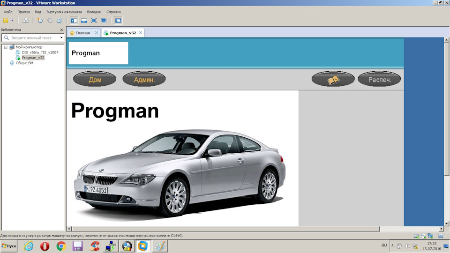Close the Progman_v32 tab
This screenshot has height=253, width=450.
coord(141,33)
